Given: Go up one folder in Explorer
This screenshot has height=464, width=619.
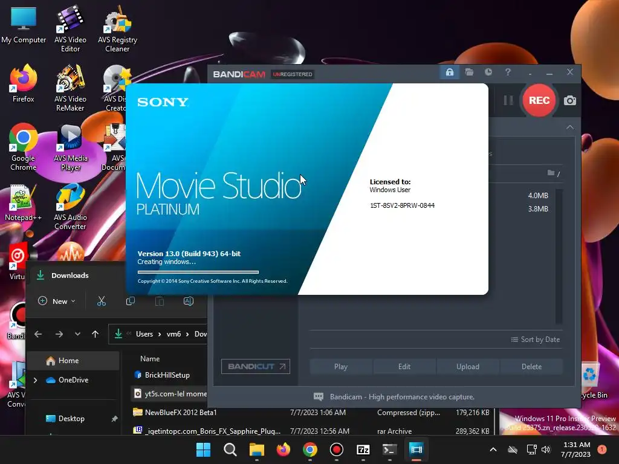Looking at the screenshot, I should pyautogui.click(x=95, y=334).
